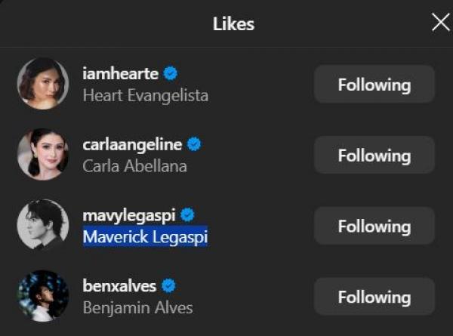
Task: Click the Heart Evangelista display name
Action: point(145,96)
